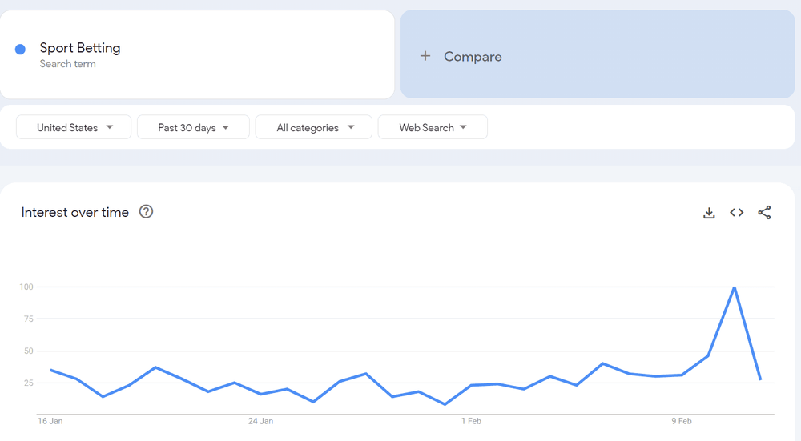Open help tooltip beside Interest over time

[146, 212]
